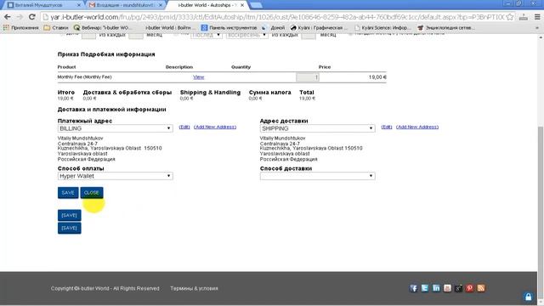Click the 'Приказ Подробная информация' heading
The image size is (544, 306).
(106, 54)
